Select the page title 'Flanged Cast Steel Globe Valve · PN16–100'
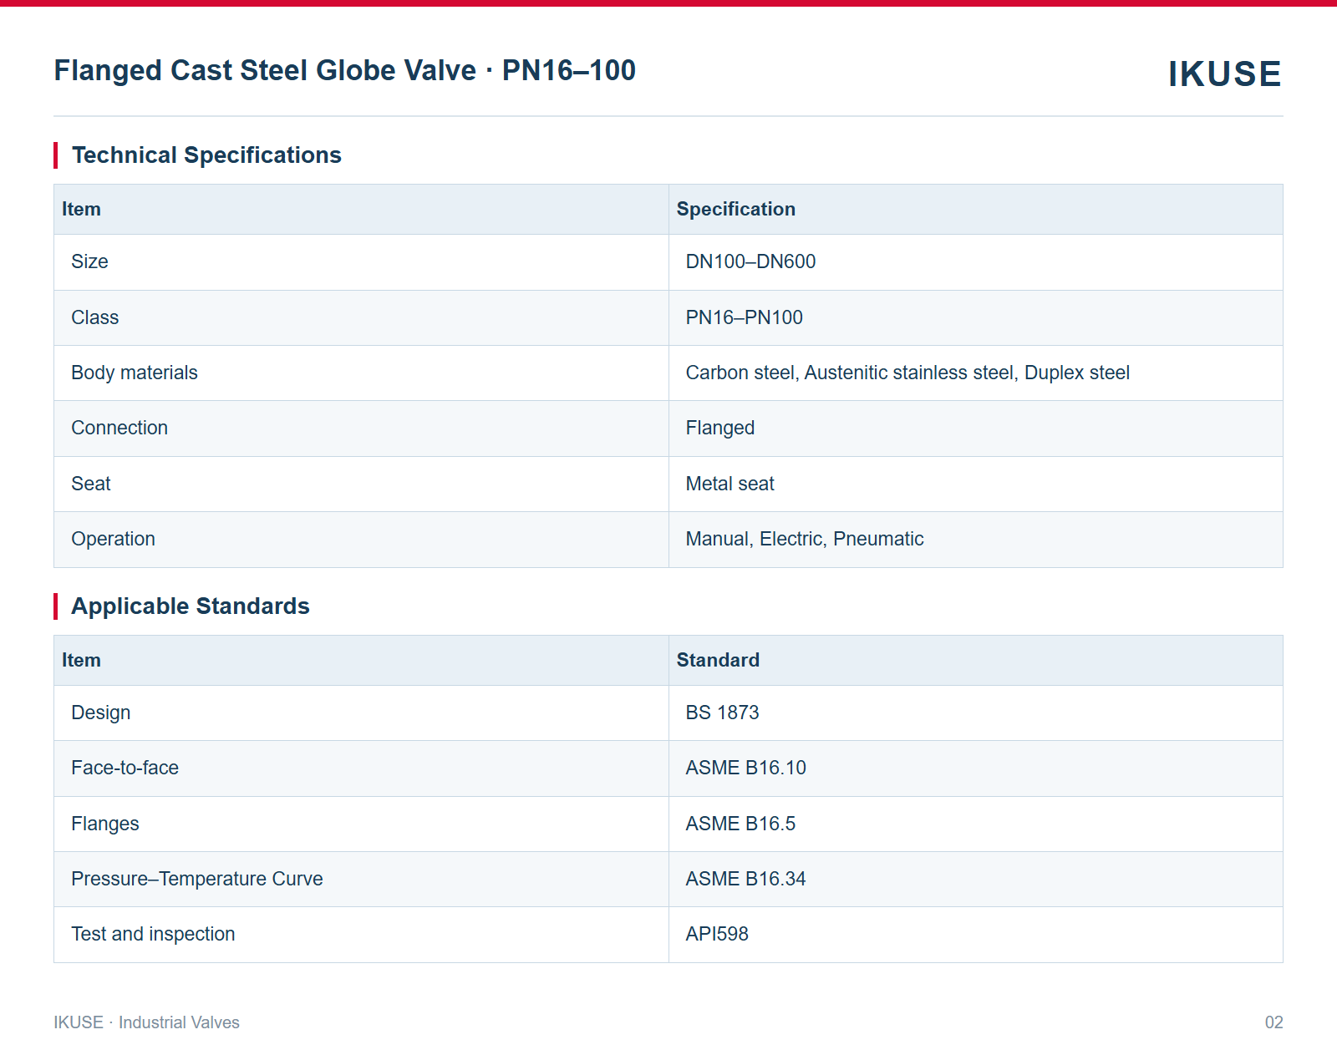This screenshot has height=1055, width=1337. click(x=344, y=70)
